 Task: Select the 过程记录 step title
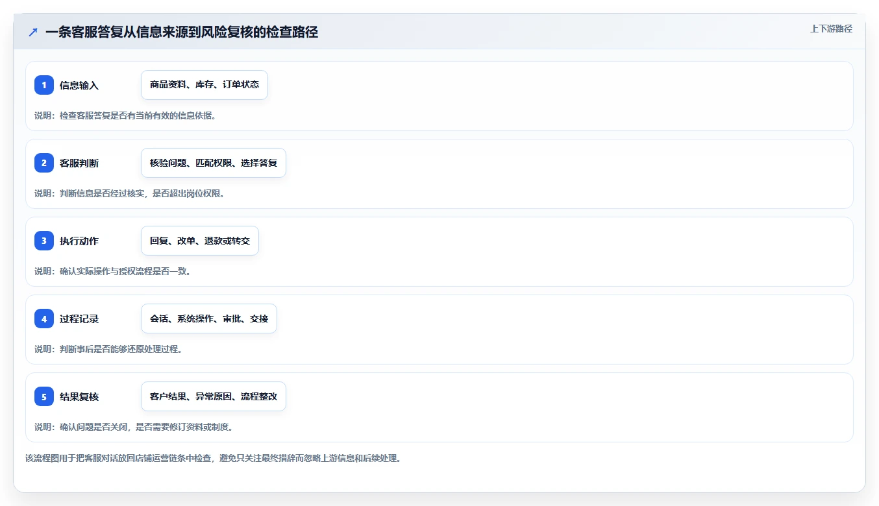[79, 319]
